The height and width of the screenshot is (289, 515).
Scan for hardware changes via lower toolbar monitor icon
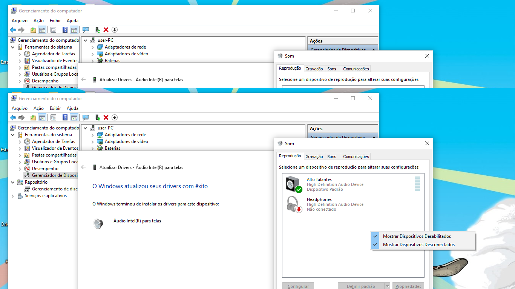86,117
